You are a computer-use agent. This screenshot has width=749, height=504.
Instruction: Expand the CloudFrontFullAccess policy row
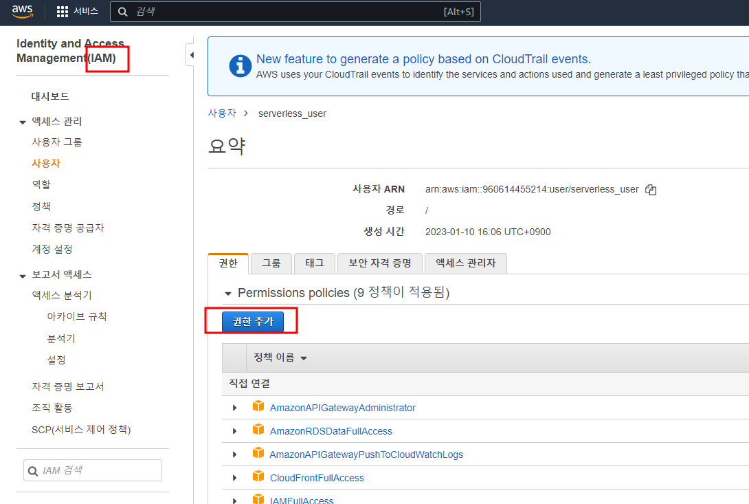click(x=234, y=478)
